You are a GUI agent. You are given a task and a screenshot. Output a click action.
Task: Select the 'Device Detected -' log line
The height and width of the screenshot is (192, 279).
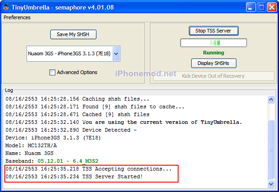(x=71, y=130)
